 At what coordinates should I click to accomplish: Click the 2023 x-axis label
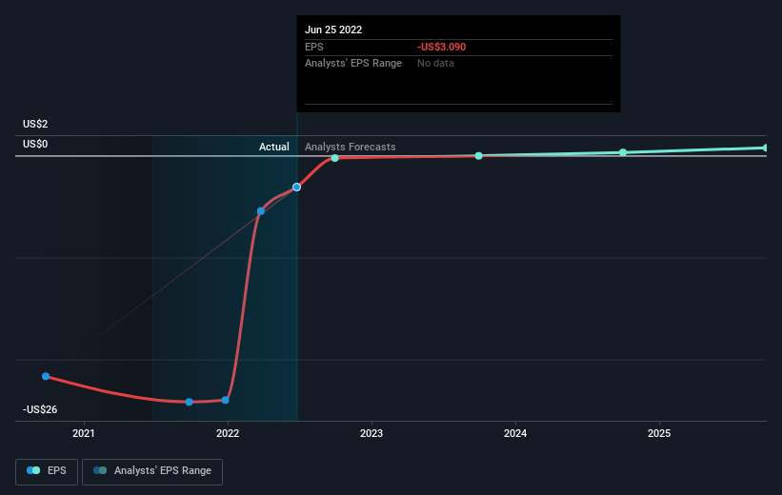[x=371, y=433]
